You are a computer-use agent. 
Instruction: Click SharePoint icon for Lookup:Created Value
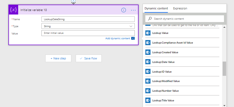148,52
